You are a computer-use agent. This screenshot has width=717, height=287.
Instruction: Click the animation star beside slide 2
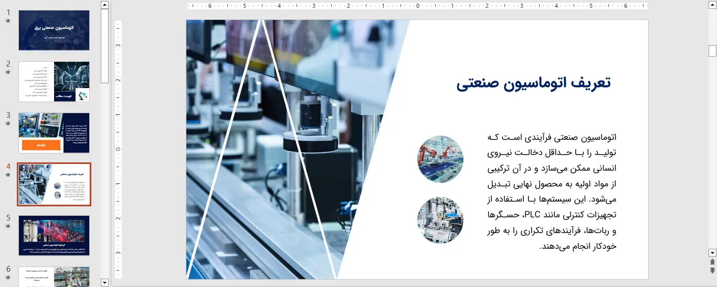click(8, 72)
